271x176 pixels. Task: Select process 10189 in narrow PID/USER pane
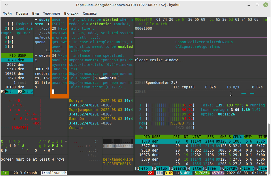click(17, 87)
